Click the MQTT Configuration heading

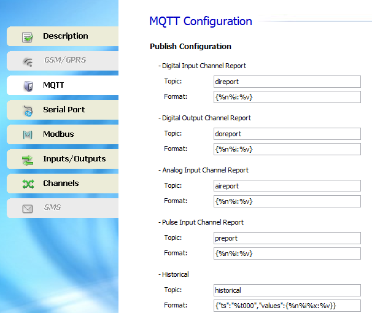click(201, 21)
